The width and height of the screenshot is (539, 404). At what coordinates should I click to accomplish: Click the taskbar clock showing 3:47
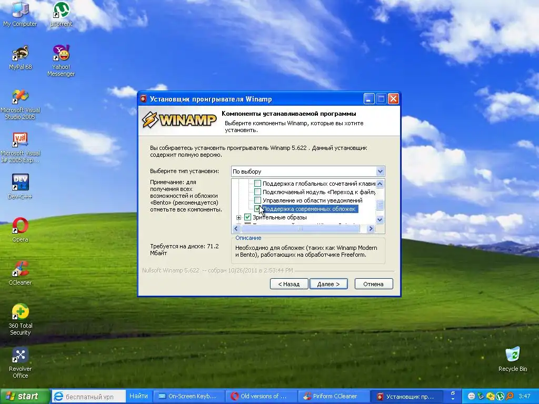click(524, 396)
